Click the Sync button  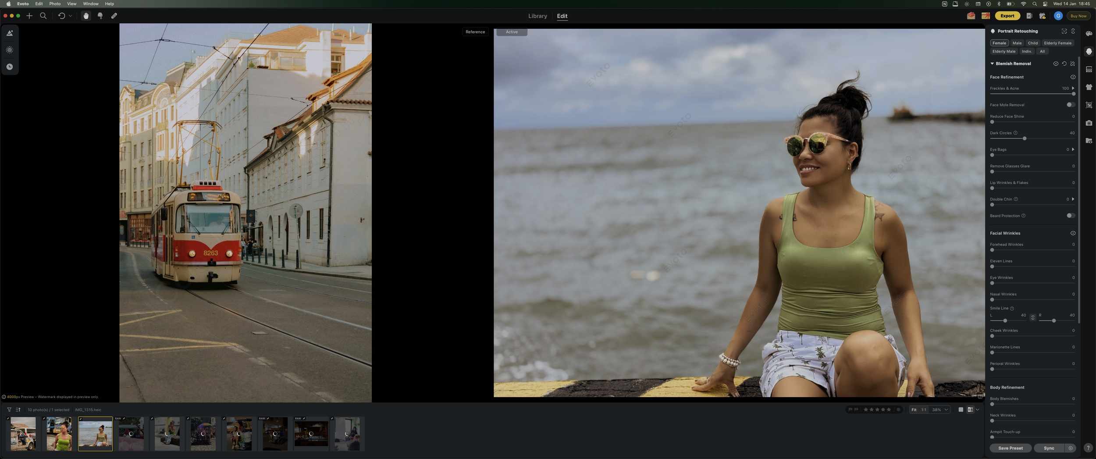[x=1049, y=448]
